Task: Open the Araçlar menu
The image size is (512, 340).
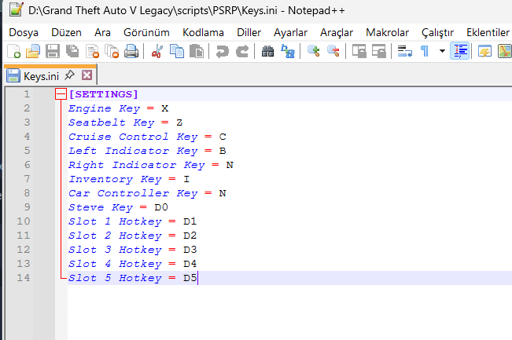Action: [337, 33]
